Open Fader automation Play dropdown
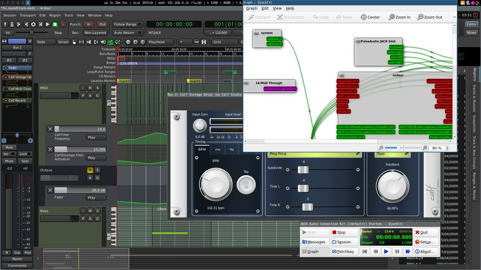The width and height of the screenshot is (481, 270). pyautogui.click(x=96, y=198)
